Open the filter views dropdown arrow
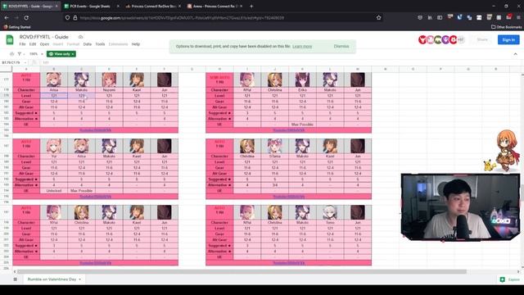The height and width of the screenshot is (295, 524). [24, 54]
